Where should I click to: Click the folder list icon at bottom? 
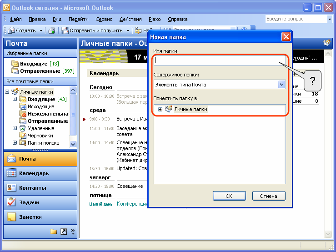point(53,232)
